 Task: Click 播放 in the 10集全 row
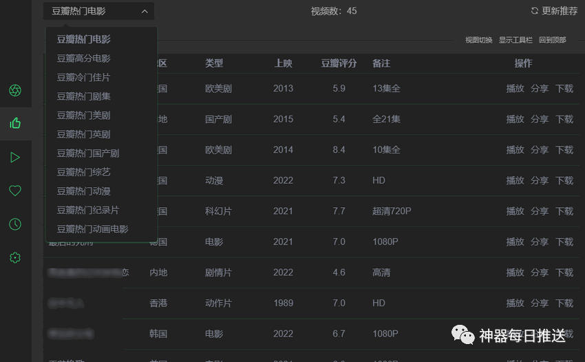(515, 149)
